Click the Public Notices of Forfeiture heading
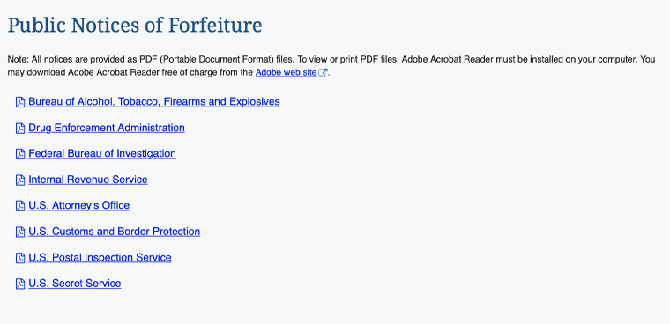The height and width of the screenshot is (324, 670). click(135, 25)
